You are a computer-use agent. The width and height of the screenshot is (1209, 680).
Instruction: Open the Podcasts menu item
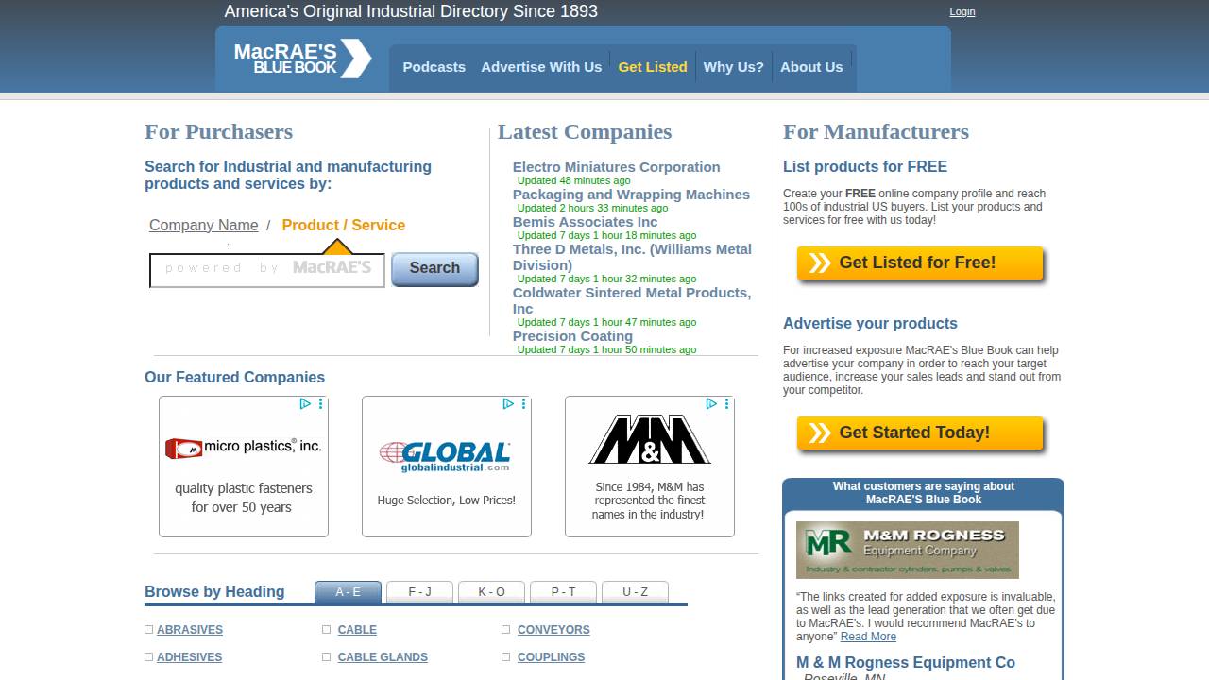[434, 67]
